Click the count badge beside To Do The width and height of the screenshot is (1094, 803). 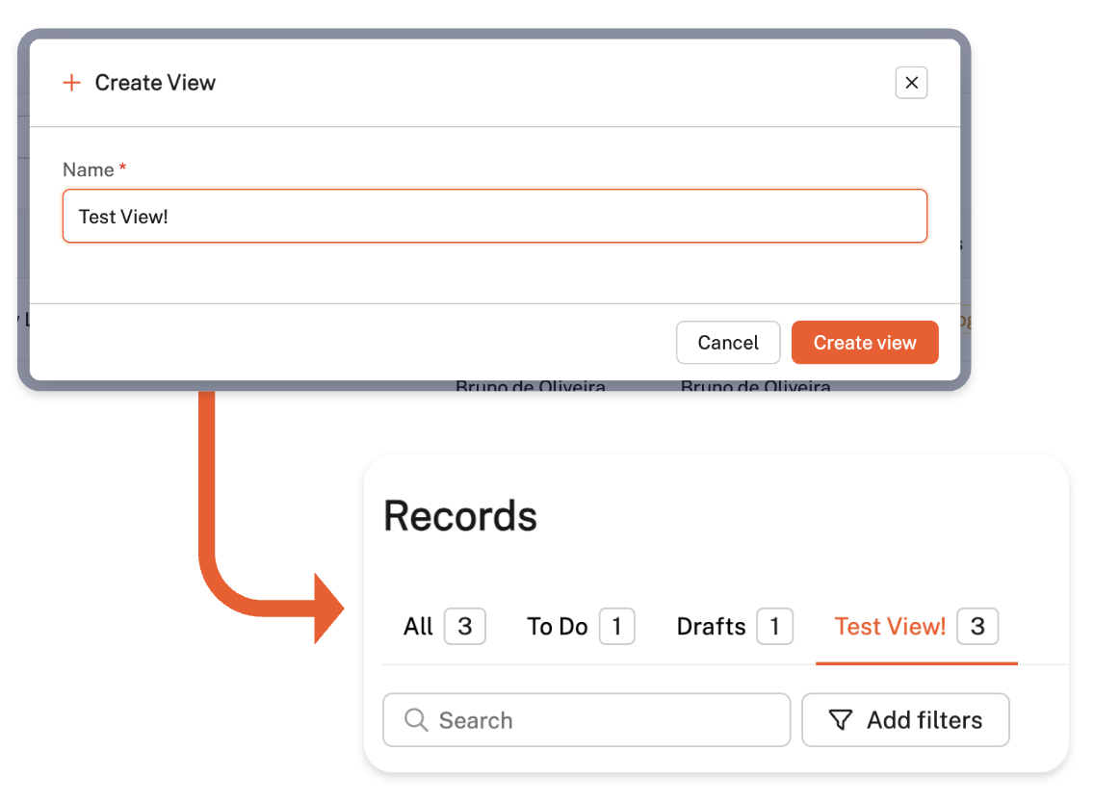point(616,627)
